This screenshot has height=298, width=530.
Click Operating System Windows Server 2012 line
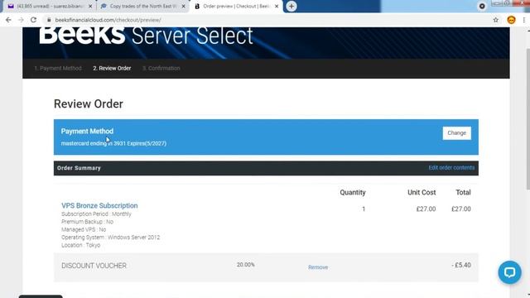click(x=110, y=238)
